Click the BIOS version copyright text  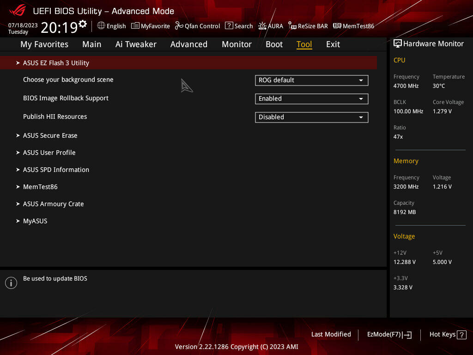pyautogui.click(x=236, y=347)
